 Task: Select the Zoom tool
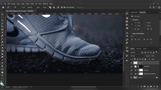(2, 75)
